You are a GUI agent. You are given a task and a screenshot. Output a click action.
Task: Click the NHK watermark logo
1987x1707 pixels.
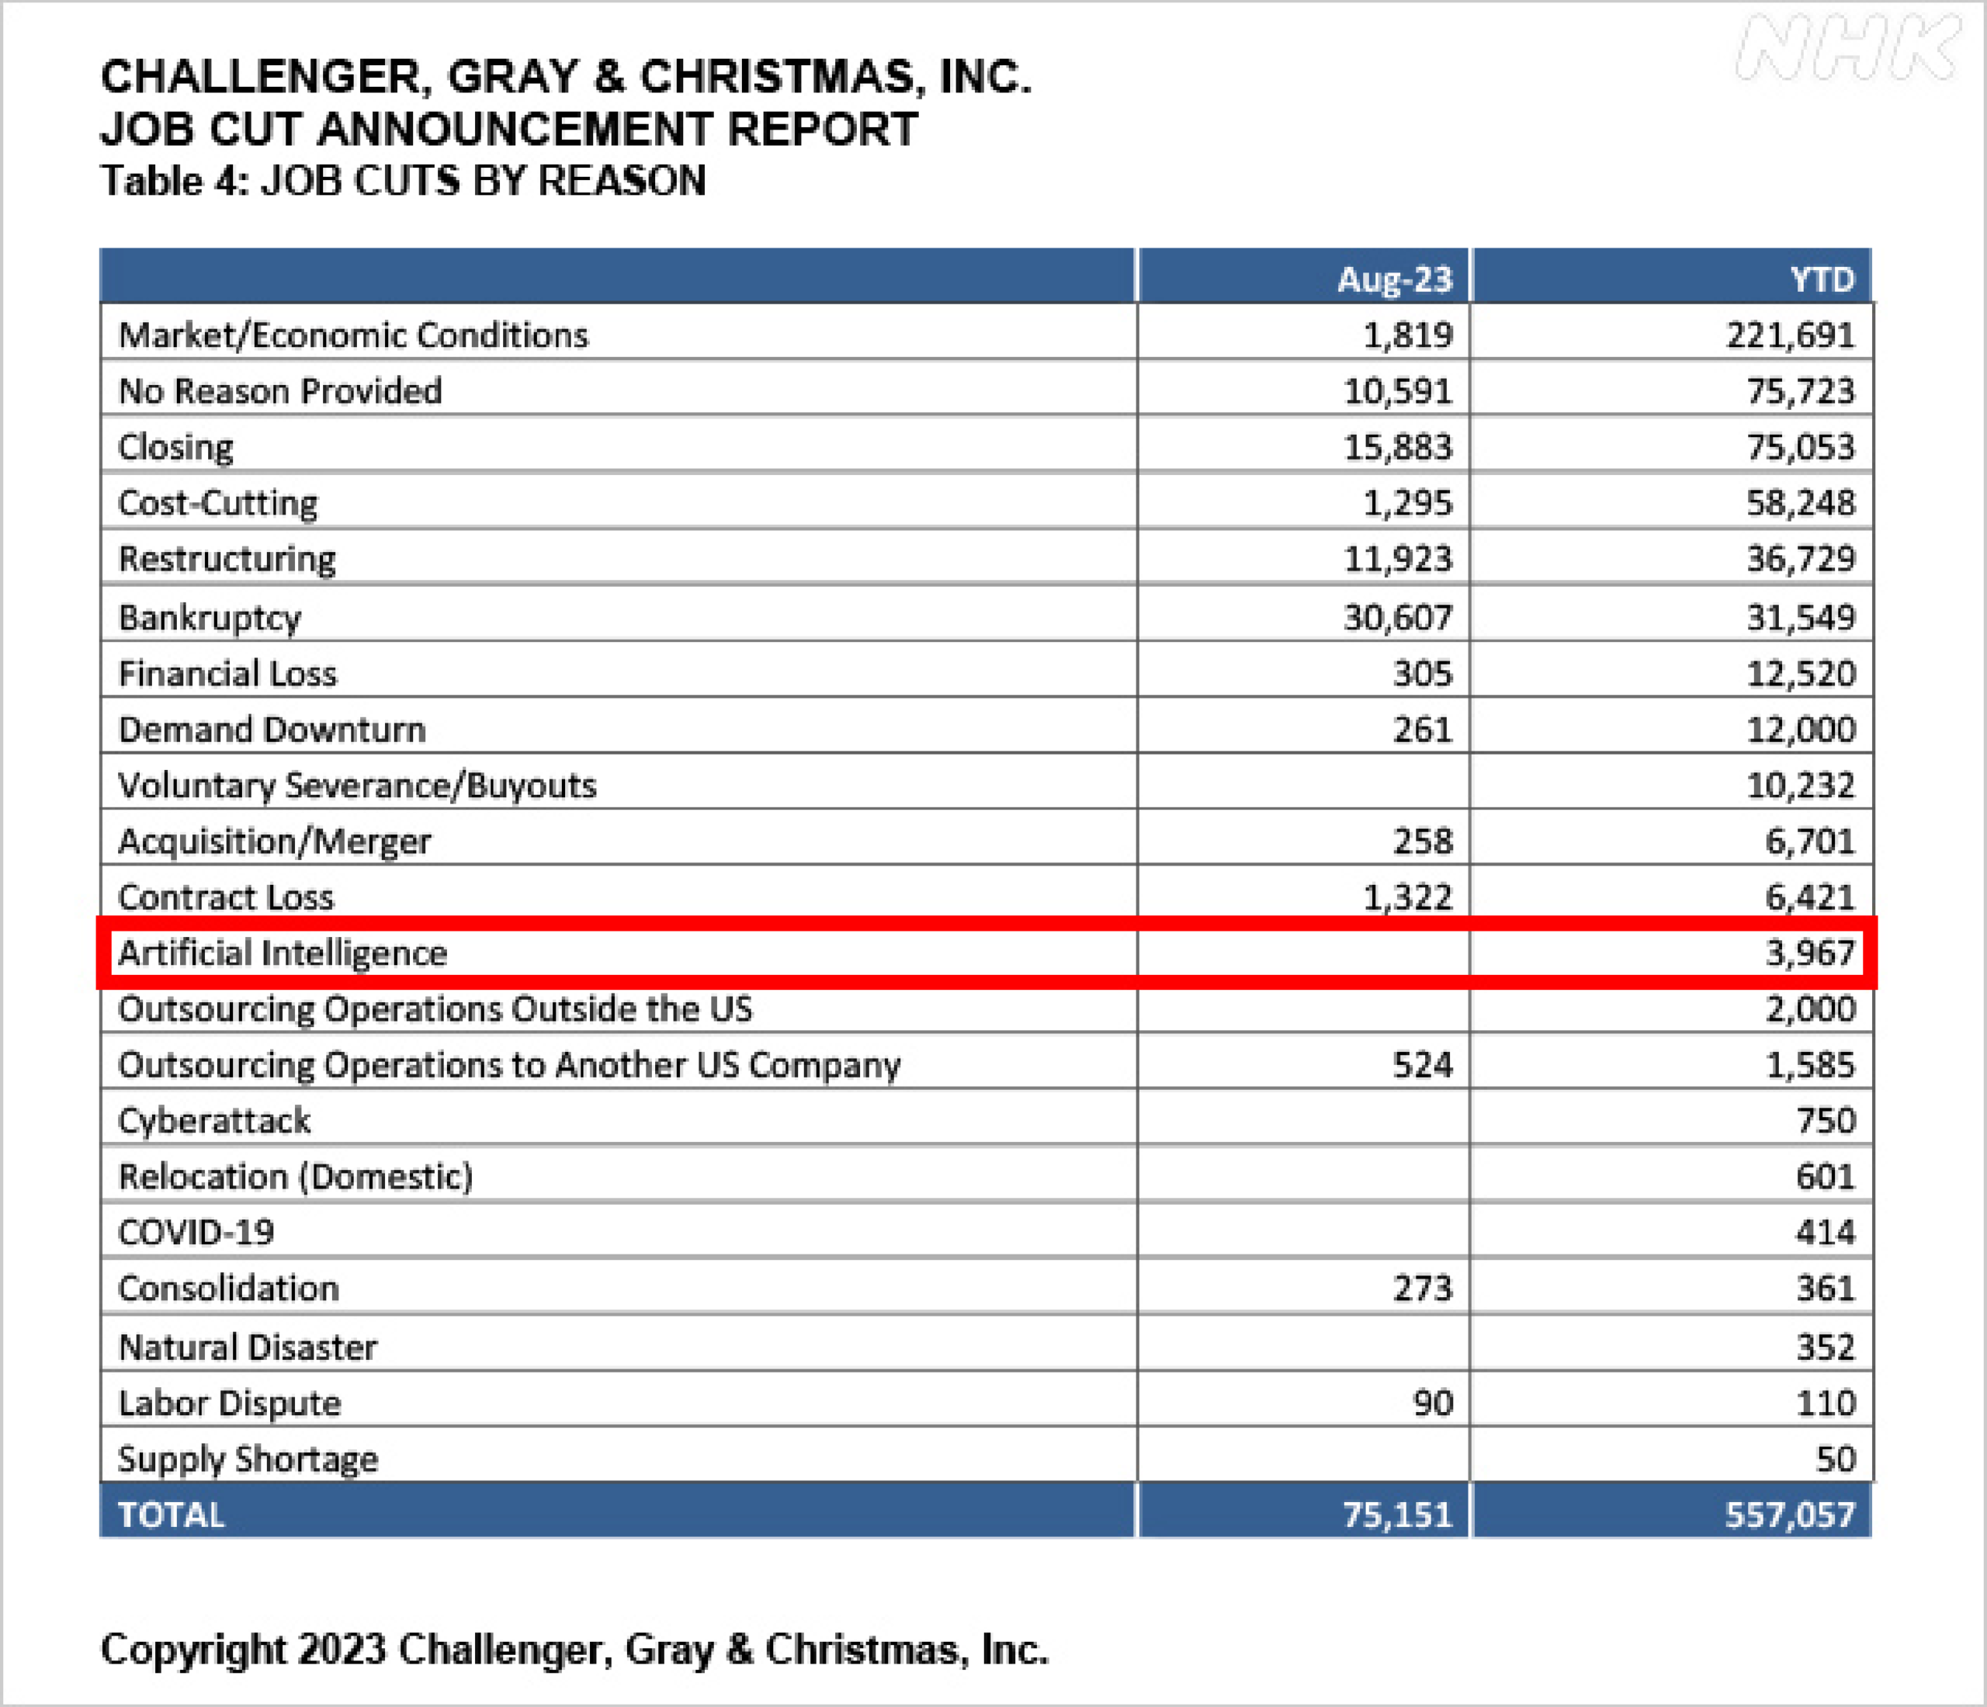click(1847, 47)
